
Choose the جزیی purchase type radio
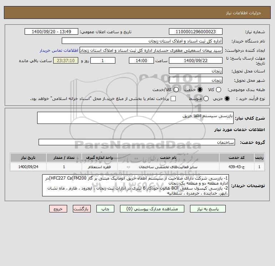(227, 99)
